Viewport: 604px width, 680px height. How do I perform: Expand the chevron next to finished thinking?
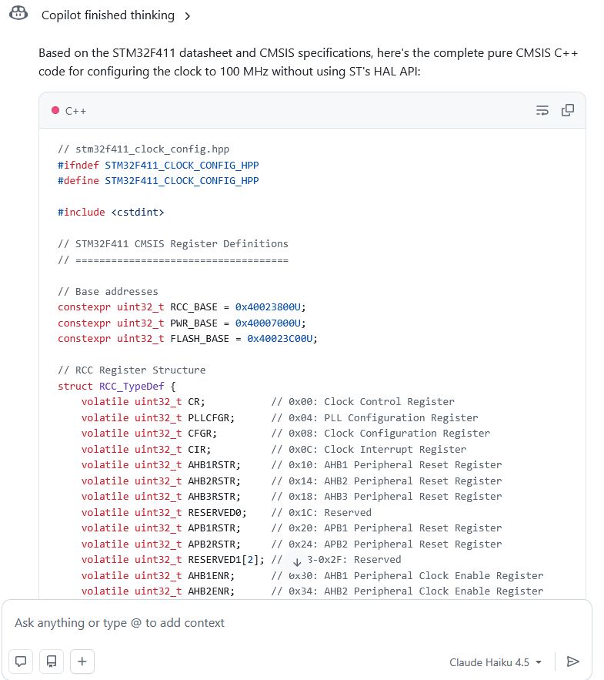pyautogui.click(x=188, y=15)
